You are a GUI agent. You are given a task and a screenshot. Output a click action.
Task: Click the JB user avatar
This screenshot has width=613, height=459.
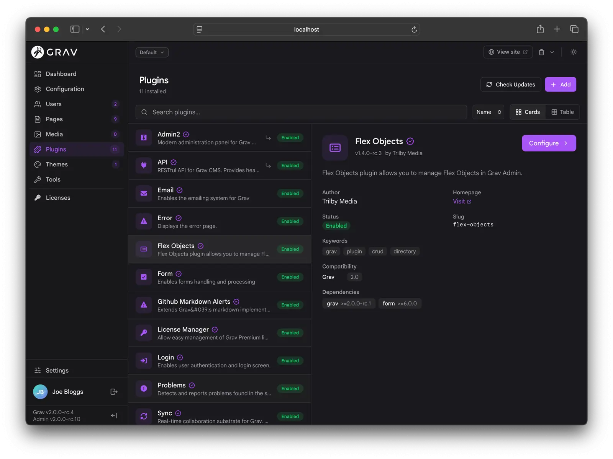[40, 392]
